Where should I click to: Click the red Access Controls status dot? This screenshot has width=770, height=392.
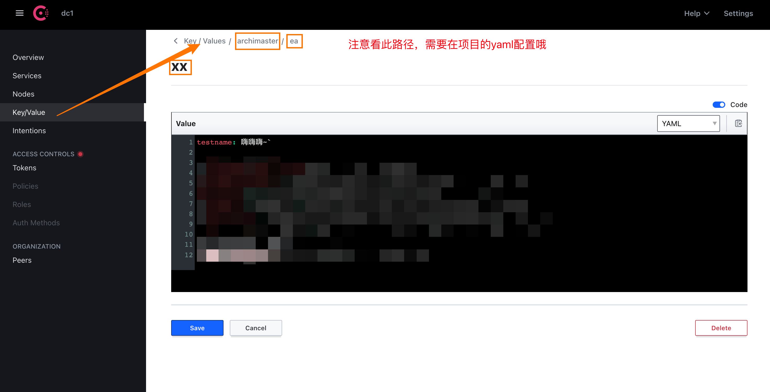[80, 154]
